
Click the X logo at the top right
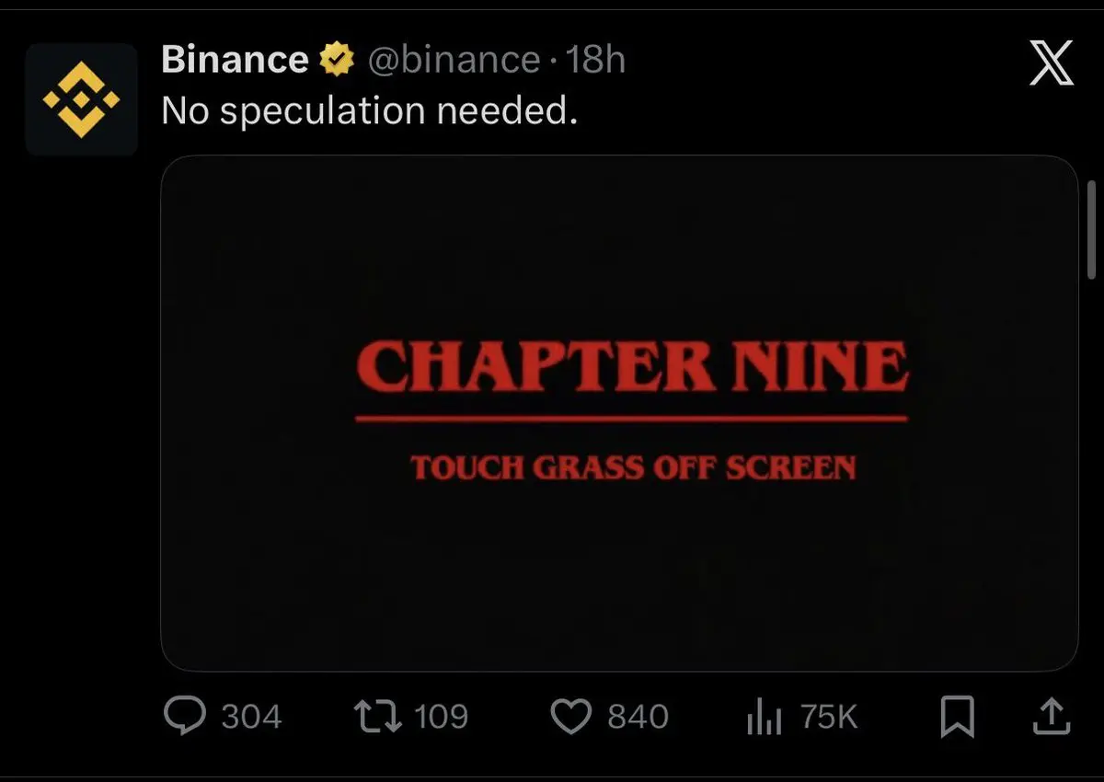(x=1052, y=63)
